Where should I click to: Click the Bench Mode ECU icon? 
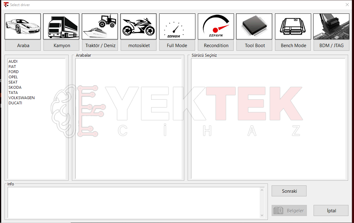293,26
